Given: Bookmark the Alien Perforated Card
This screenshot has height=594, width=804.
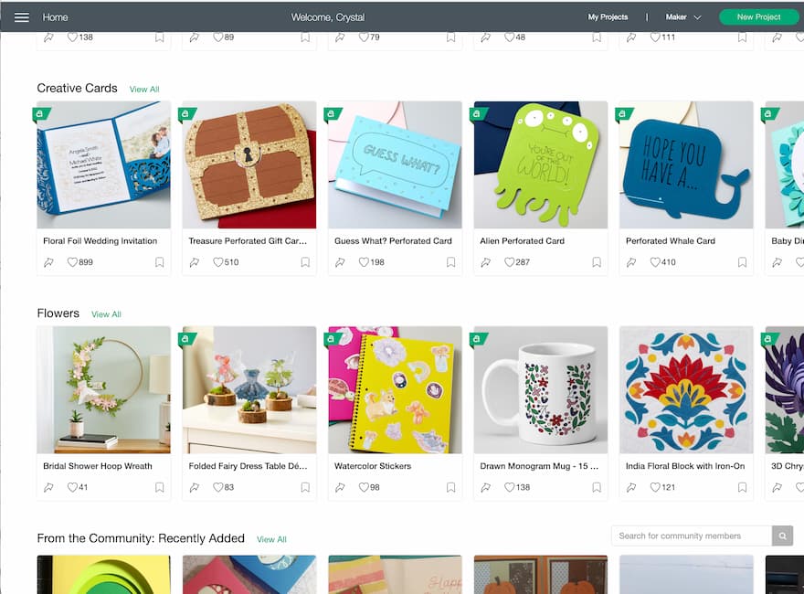Looking at the screenshot, I should (597, 262).
